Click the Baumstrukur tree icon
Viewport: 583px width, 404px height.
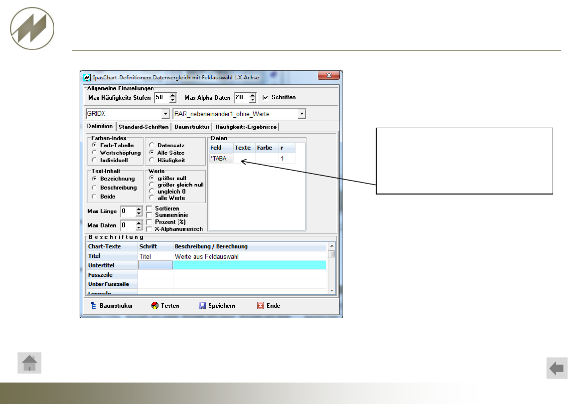click(x=94, y=305)
